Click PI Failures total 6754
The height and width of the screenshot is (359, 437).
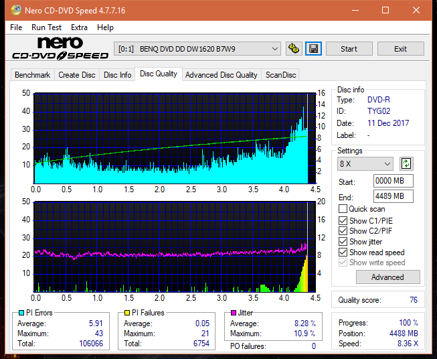click(x=201, y=344)
